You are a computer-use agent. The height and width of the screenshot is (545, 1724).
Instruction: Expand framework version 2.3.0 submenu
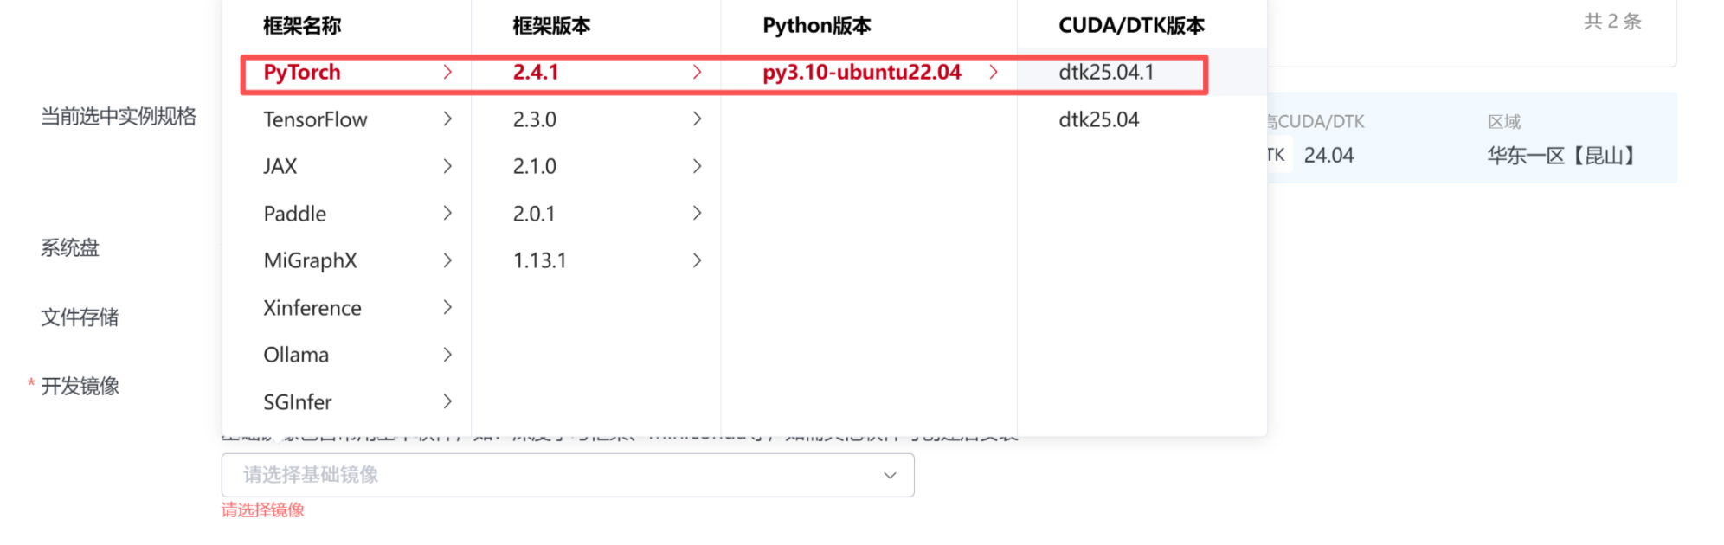tap(697, 119)
